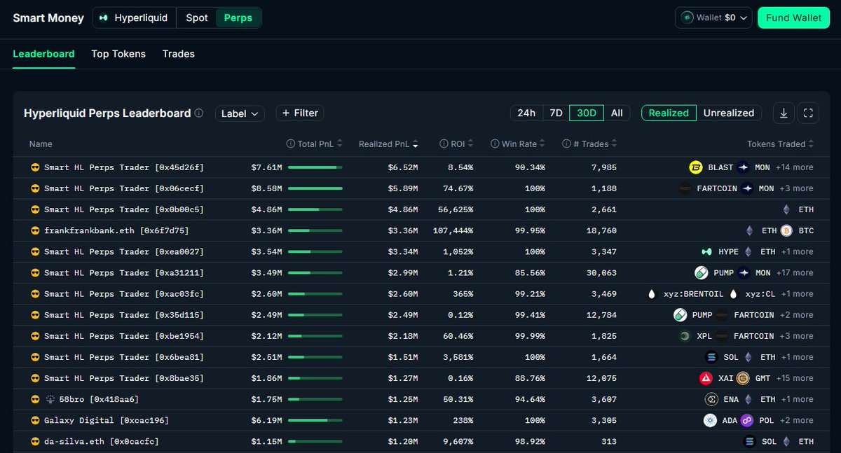Sort by Tokens Traded column arrows
The width and height of the screenshot is (841, 453).
click(x=812, y=144)
